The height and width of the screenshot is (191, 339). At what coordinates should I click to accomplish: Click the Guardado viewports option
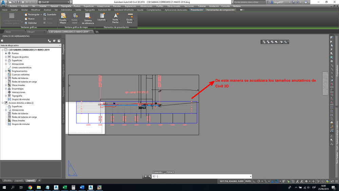pos(50,15)
